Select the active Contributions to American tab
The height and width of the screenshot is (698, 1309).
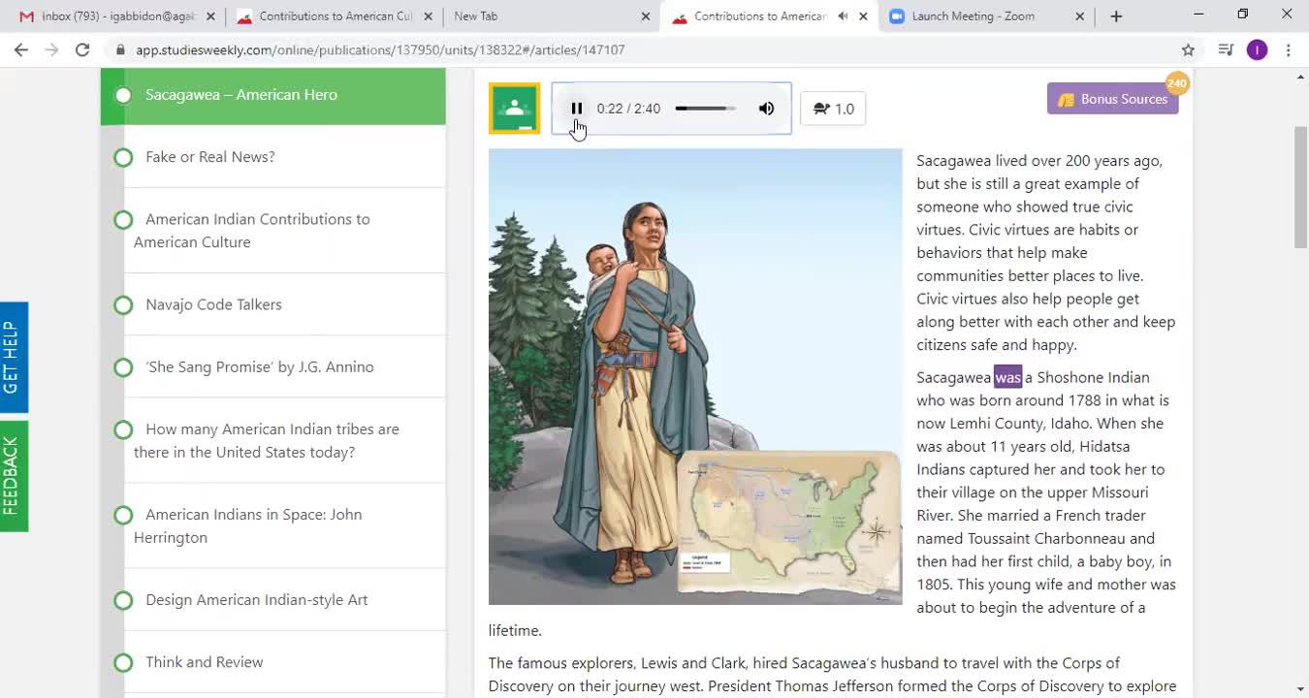760,16
